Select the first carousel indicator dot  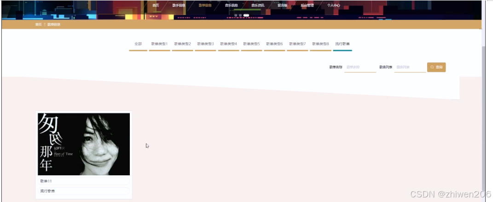click(x=236, y=15)
